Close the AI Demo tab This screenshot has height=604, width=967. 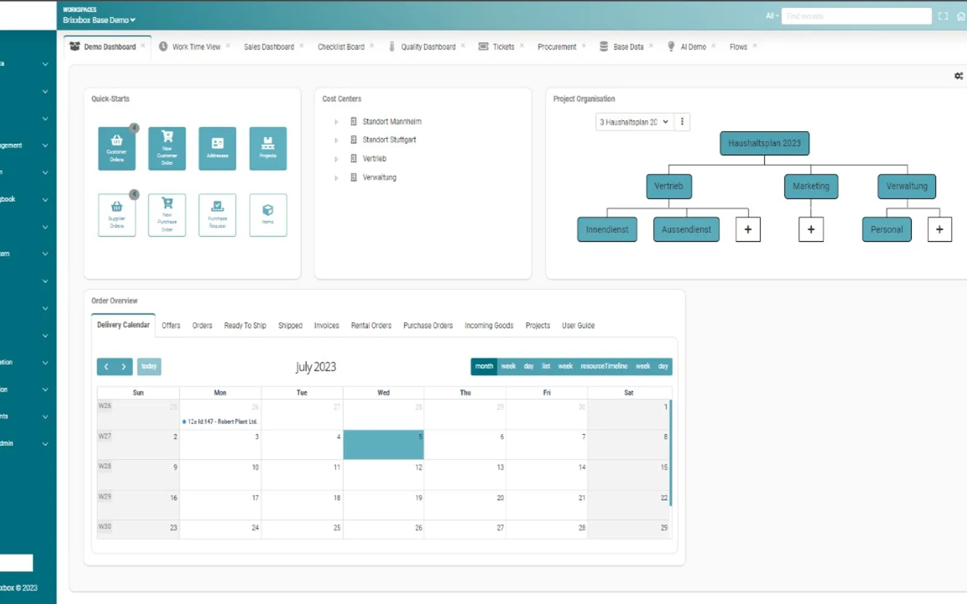(x=713, y=46)
